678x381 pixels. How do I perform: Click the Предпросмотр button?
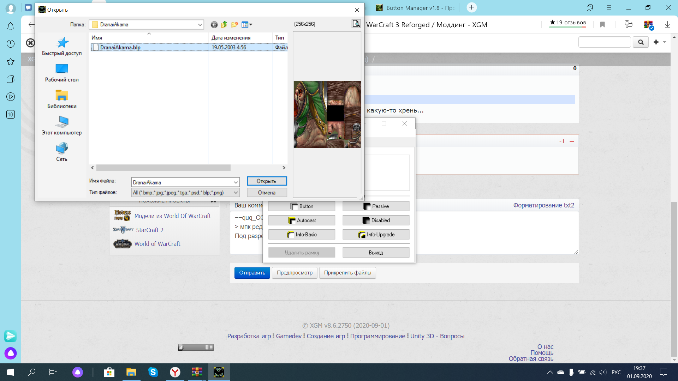click(295, 273)
